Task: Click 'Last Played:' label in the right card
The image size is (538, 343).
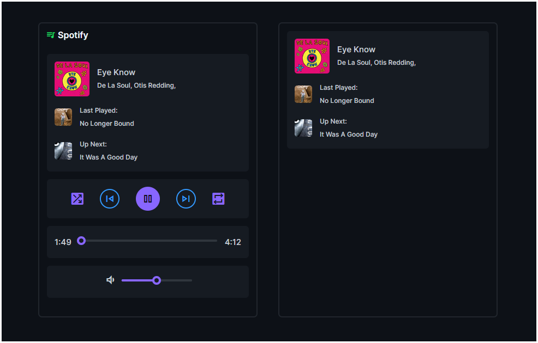Action: click(x=339, y=88)
